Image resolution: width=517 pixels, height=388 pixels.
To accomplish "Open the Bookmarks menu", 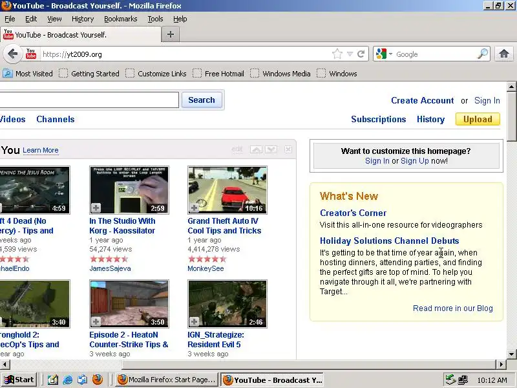I will 121,19.
